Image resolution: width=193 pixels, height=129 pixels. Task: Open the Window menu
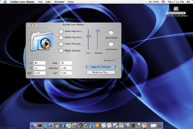(59, 2)
